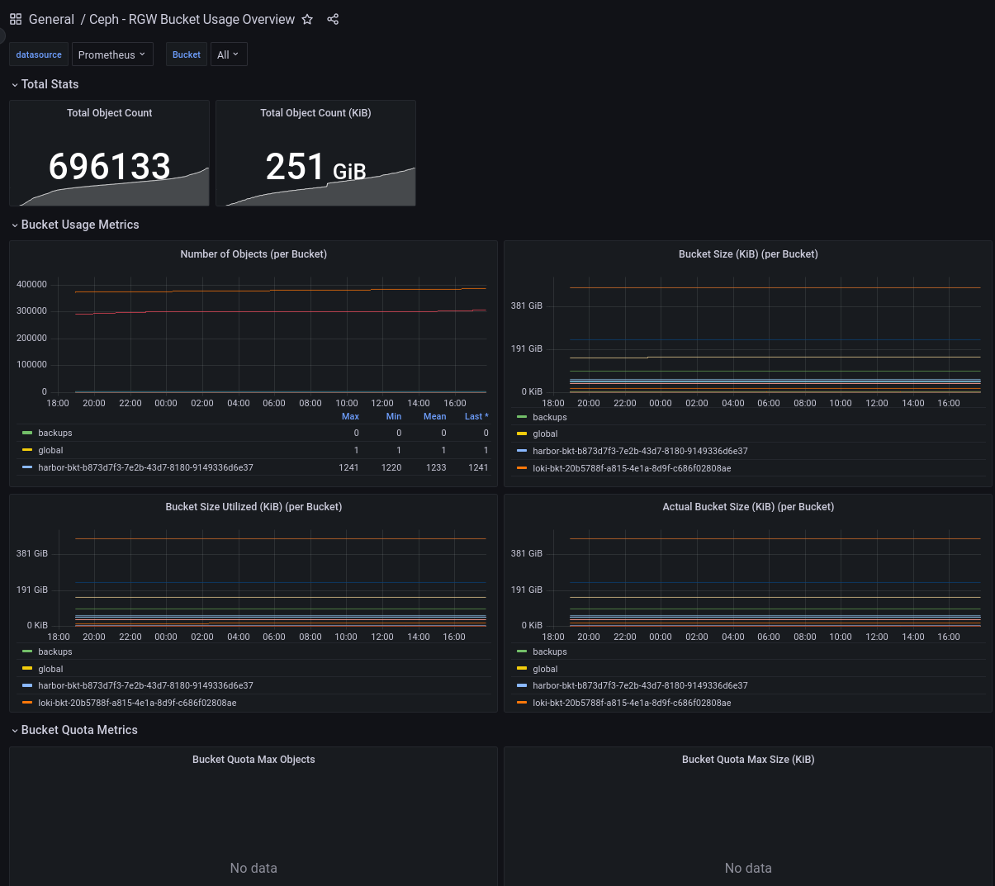Toggle loki-bkt series in Bucket Size legend
This screenshot has width=995, height=886.
tap(632, 468)
